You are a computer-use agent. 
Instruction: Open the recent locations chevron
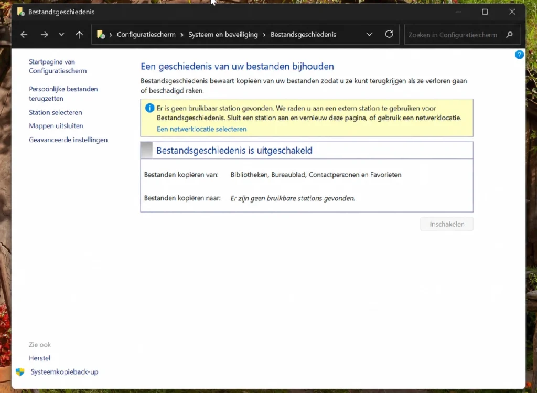[x=61, y=35]
